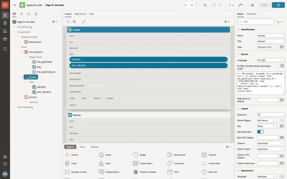Increment the page number stepper up
The image size is (287, 179).
pyautogui.click(x=197, y=4)
